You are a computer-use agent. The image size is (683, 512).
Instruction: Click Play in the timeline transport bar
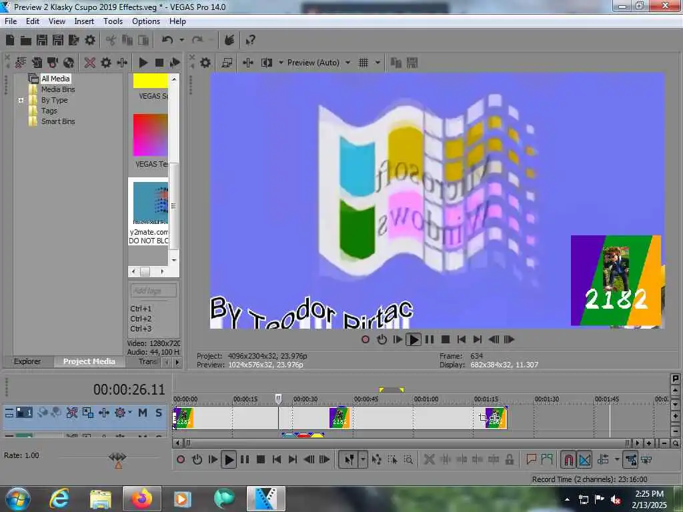point(229,459)
